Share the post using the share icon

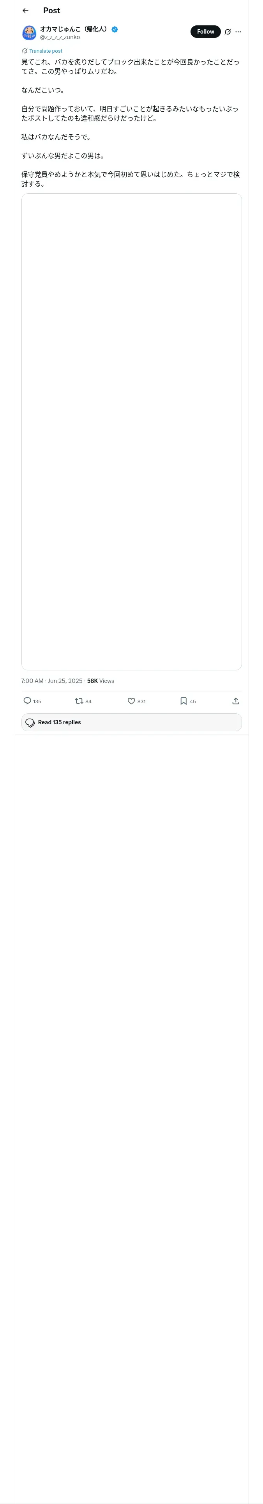tap(236, 700)
